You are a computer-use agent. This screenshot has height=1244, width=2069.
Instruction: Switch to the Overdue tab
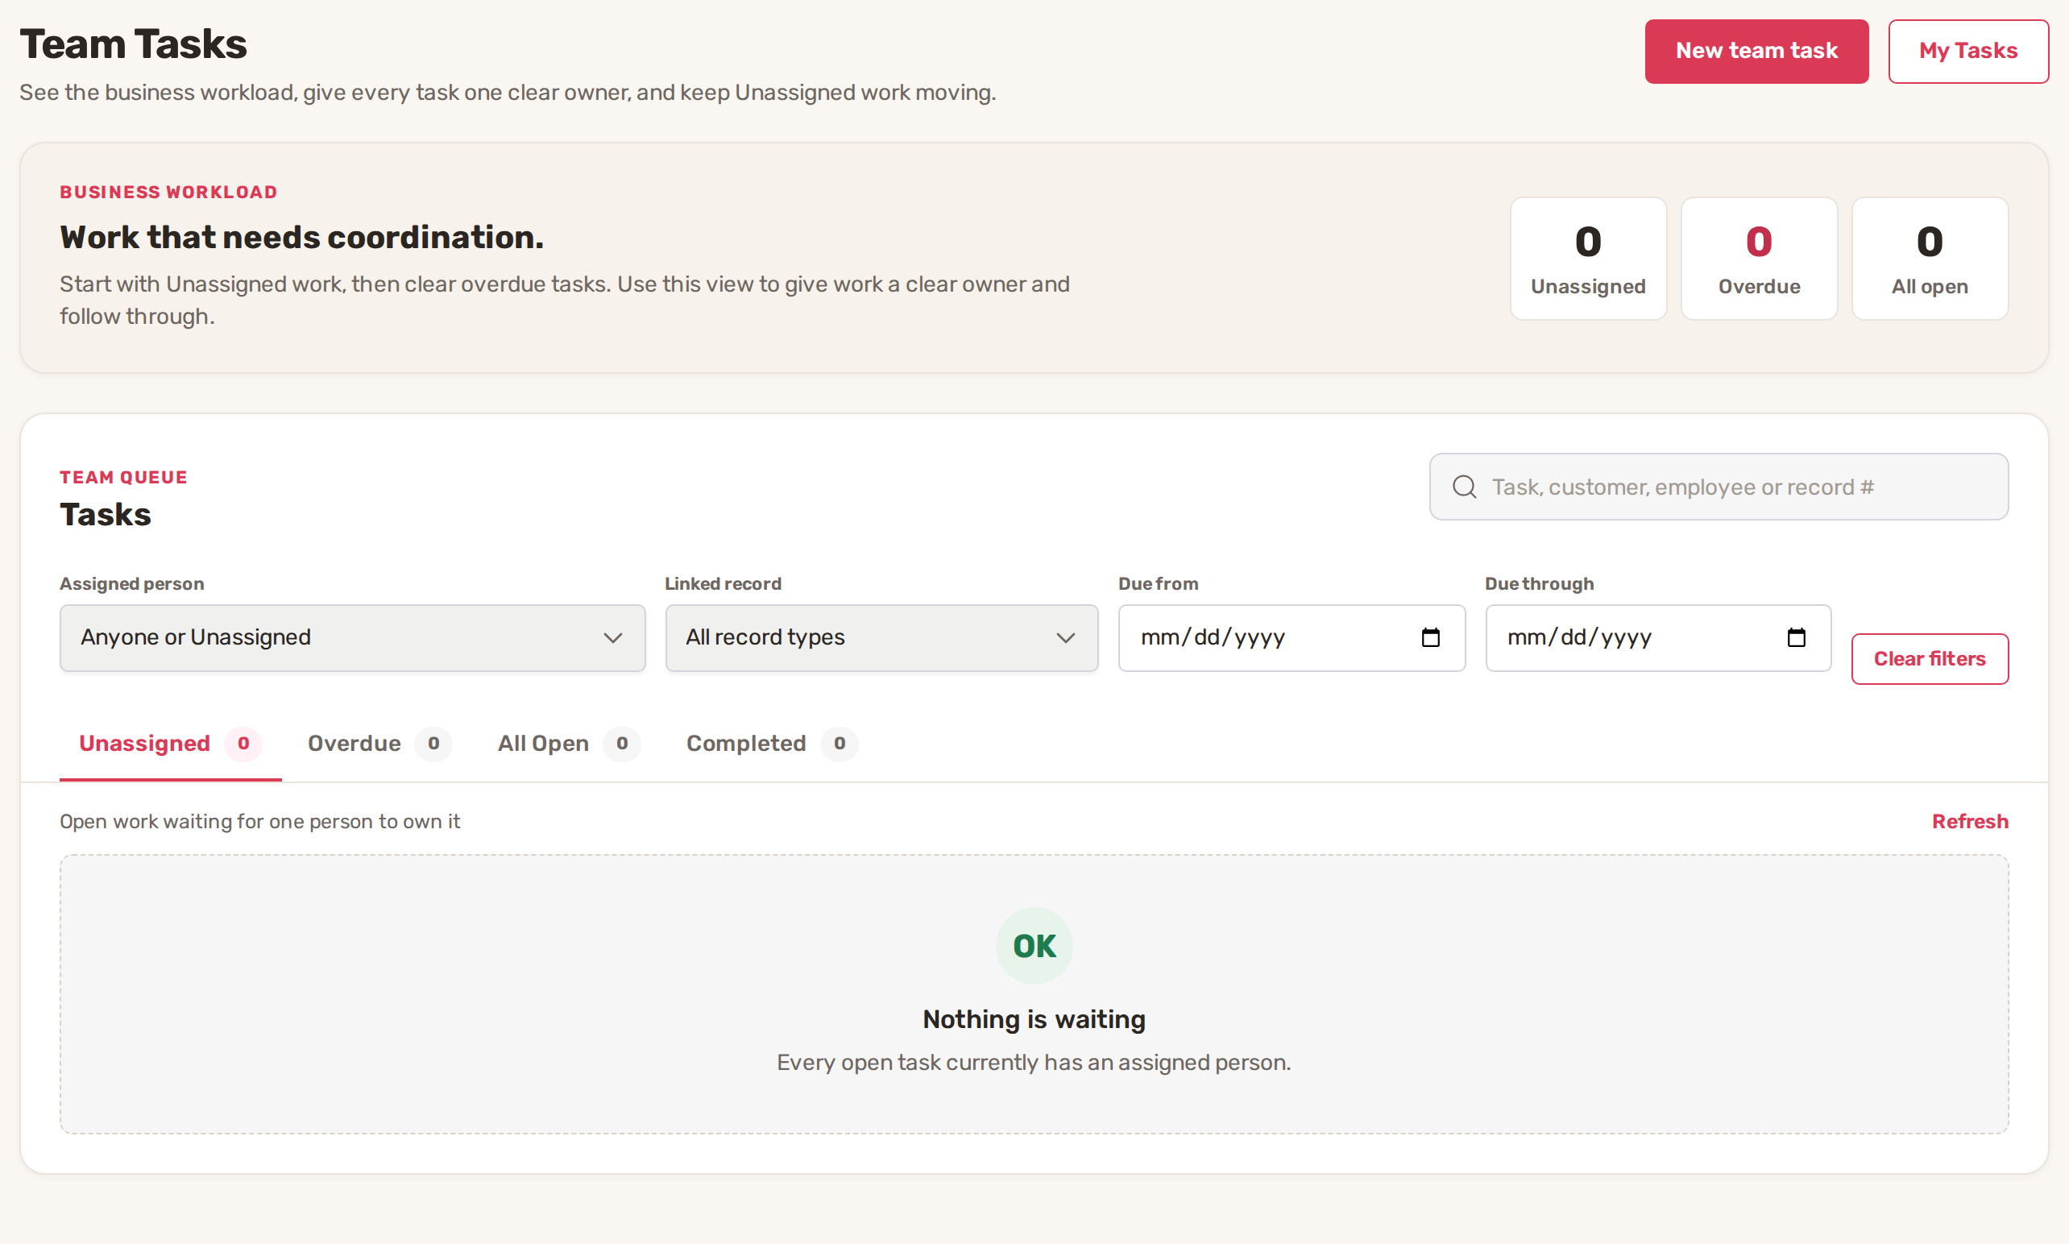coord(379,744)
